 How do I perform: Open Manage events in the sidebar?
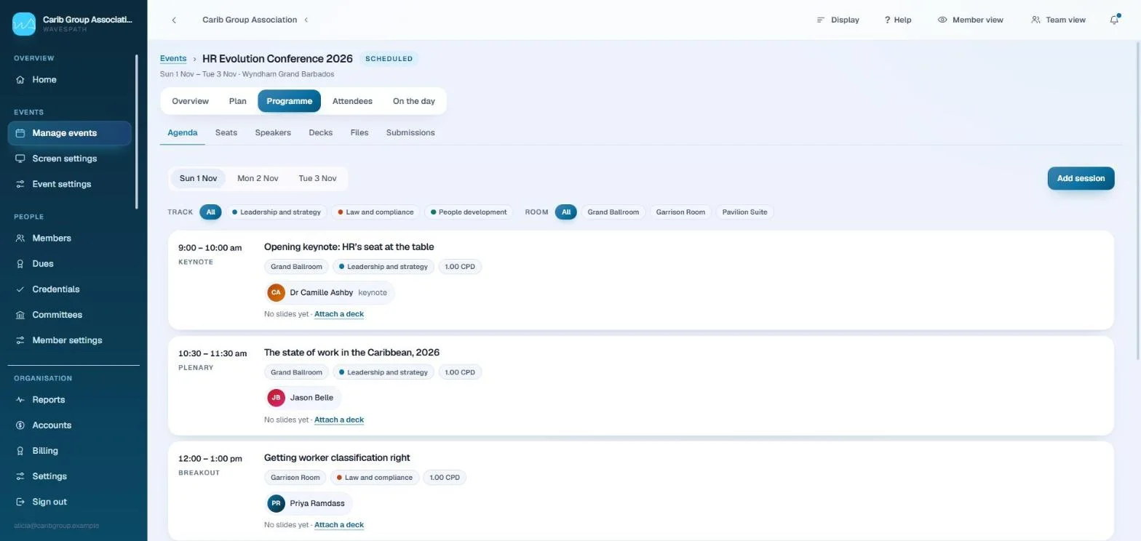pos(69,133)
